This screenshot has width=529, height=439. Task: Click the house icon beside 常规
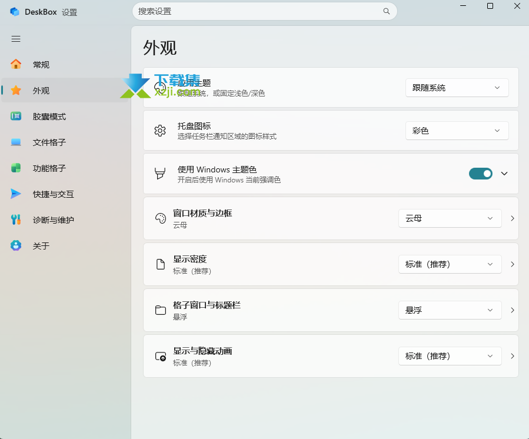tap(16, 64)
